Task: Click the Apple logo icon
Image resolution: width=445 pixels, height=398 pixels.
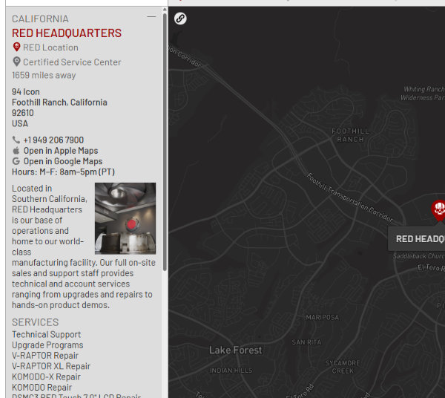Action: tap(16, 150)
